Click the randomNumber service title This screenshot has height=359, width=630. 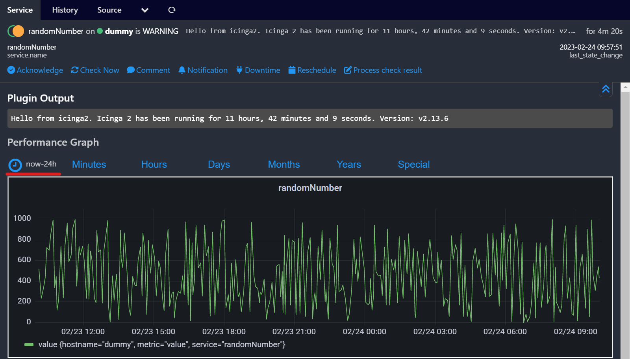56,31
